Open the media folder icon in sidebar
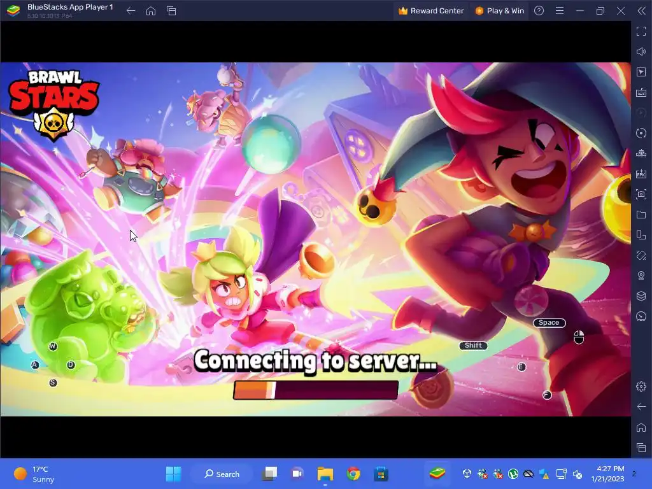The image size is (652, 489). pyautogui.click(x=641, y=215)
